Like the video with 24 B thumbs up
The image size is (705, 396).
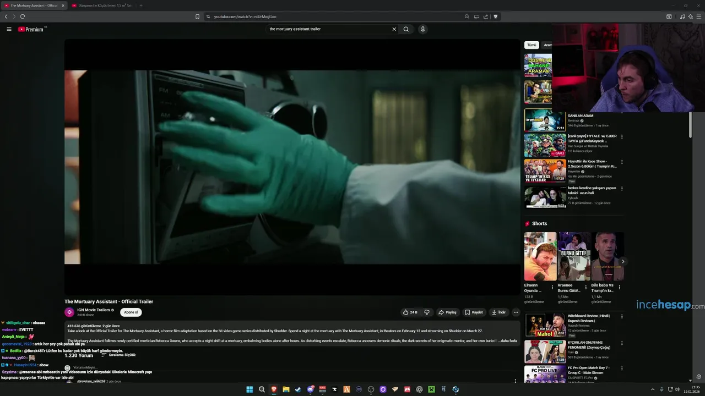point(410,312)
